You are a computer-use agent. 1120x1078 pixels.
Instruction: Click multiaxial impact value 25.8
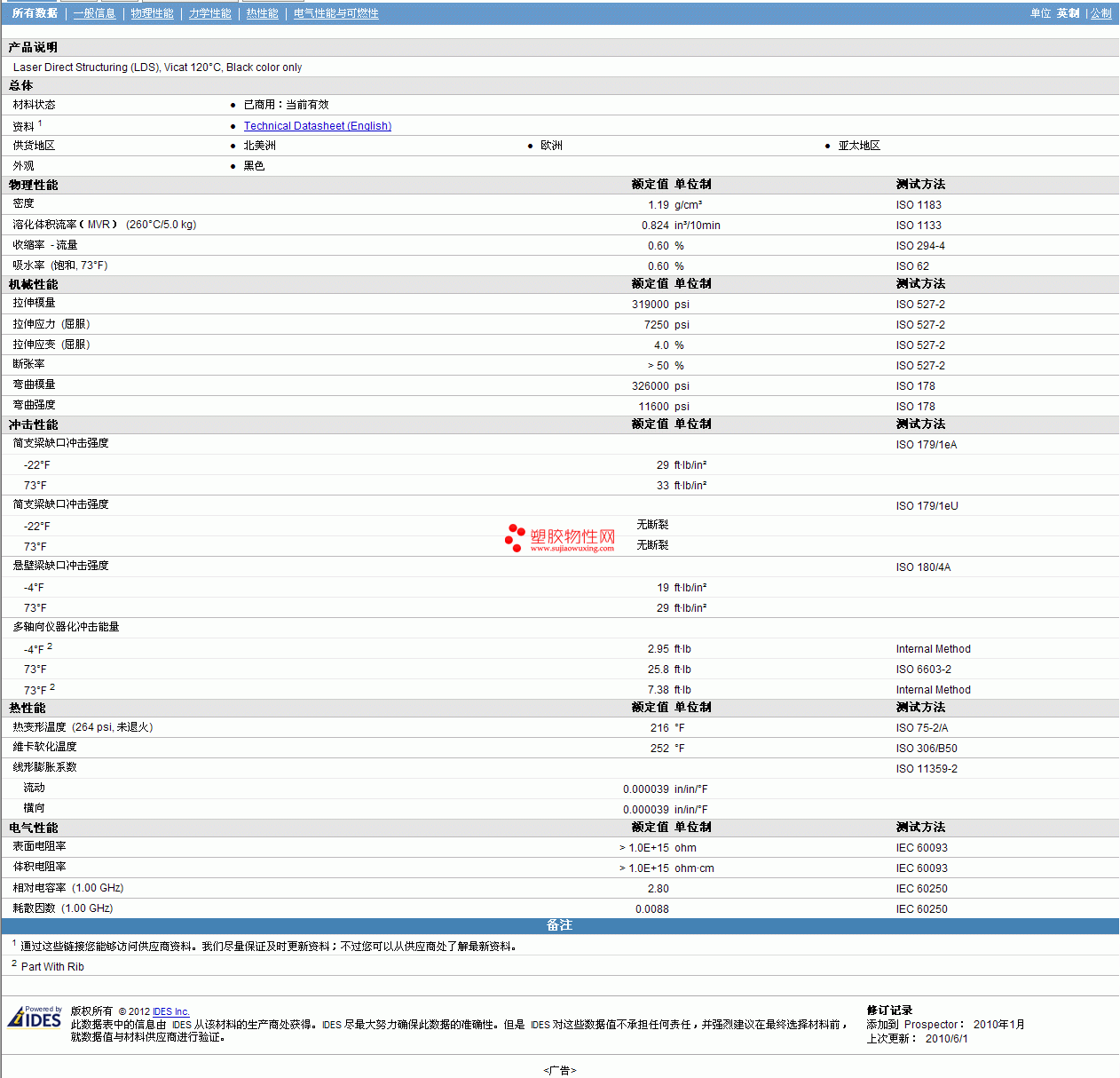click(658, 670)
